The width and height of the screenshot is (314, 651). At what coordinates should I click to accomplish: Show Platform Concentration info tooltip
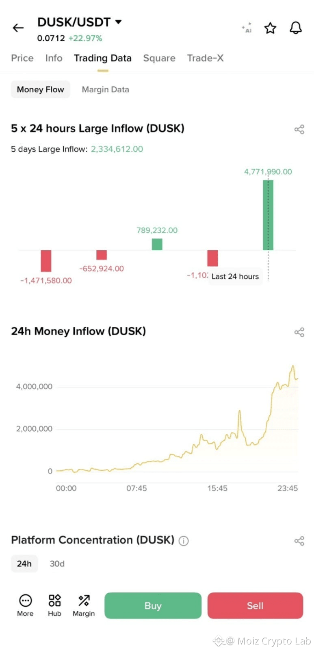tap(184, 541)
